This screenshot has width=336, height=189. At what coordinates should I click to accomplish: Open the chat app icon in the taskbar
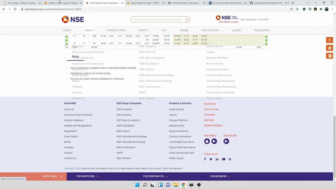point(168,185)
